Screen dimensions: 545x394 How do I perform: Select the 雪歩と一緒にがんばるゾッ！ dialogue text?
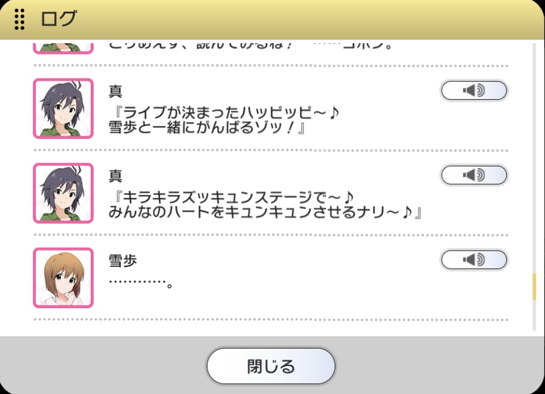[207, 128]
